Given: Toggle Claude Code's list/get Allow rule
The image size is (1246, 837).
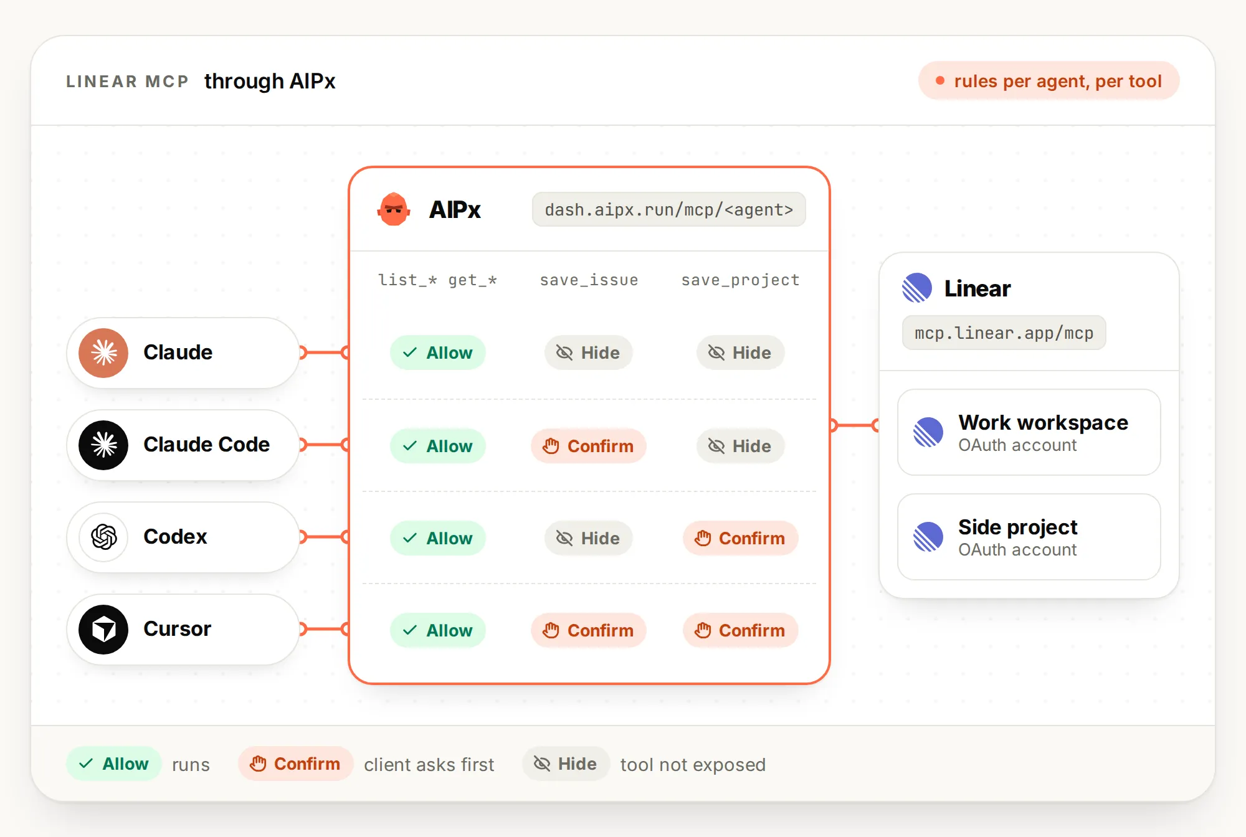Looking at the screenshot, I should click(438, 446).
